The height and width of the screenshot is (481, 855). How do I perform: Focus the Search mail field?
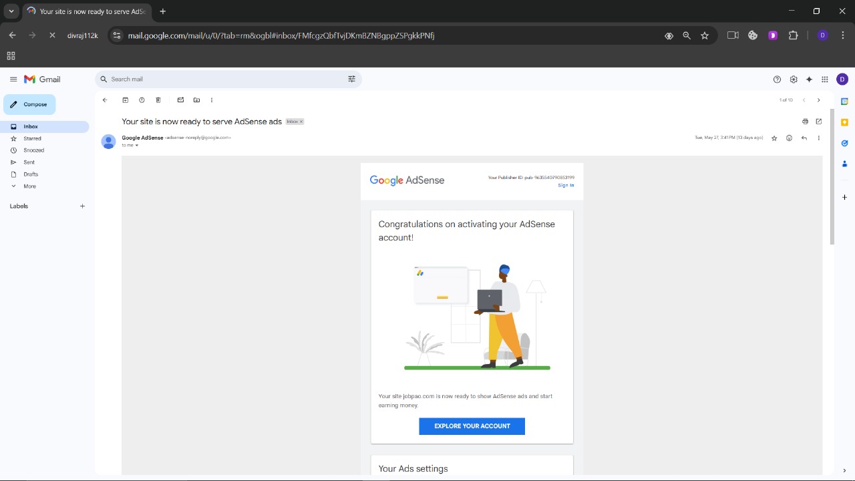click(x=227, y=79)
